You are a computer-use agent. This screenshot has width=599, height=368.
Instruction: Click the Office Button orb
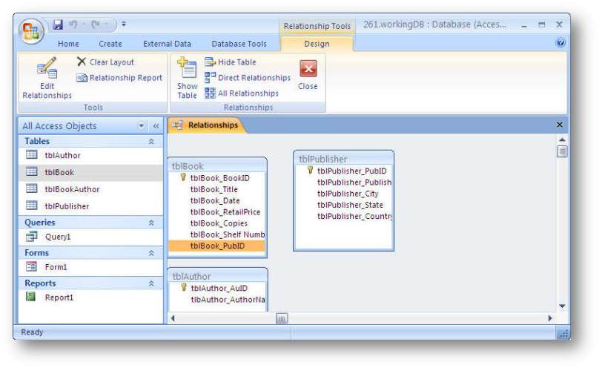(x=31, y=31)
